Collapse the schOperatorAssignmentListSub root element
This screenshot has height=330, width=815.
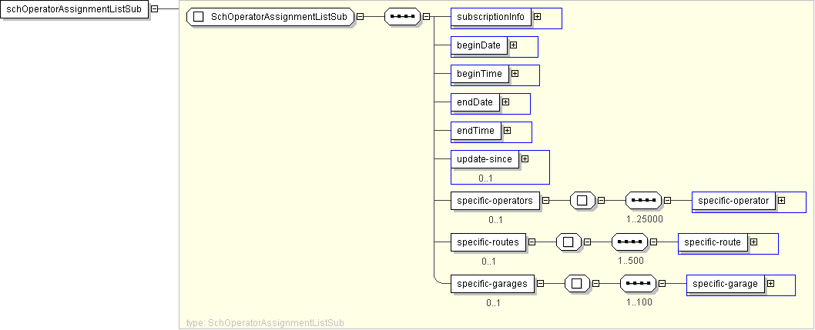155,9
